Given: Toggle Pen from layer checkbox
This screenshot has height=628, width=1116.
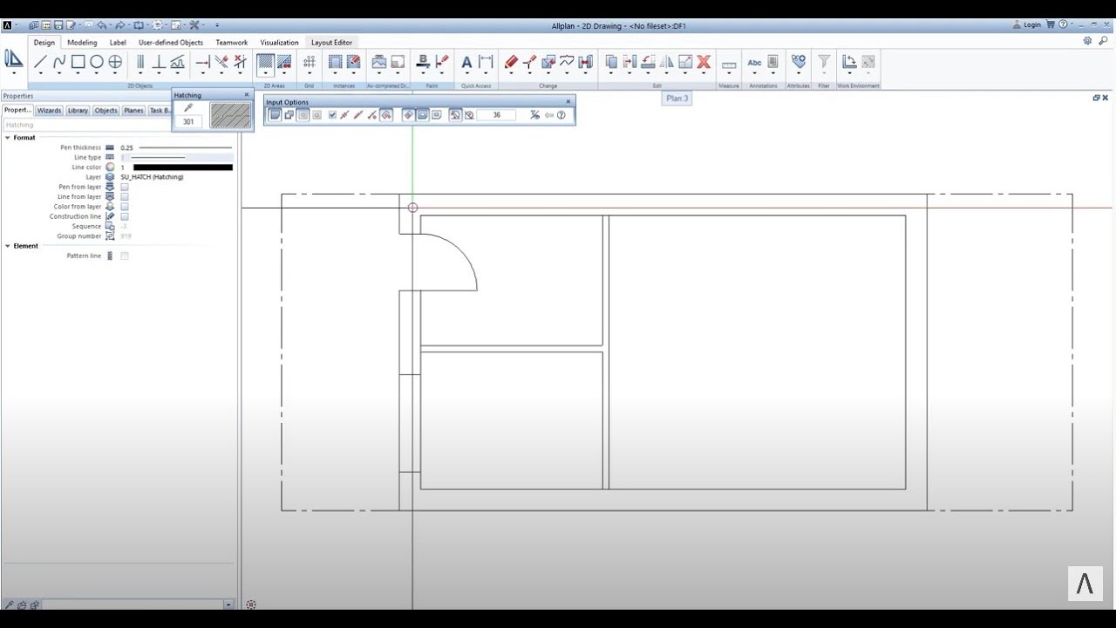Looking at the screenshot, I should click(125, 187).
